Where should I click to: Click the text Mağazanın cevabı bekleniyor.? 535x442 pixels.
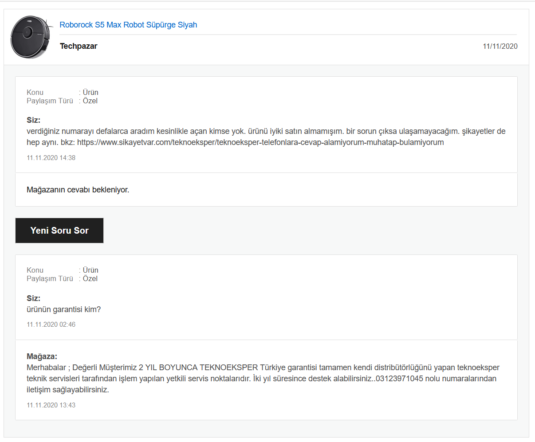[x=78, y=190]
